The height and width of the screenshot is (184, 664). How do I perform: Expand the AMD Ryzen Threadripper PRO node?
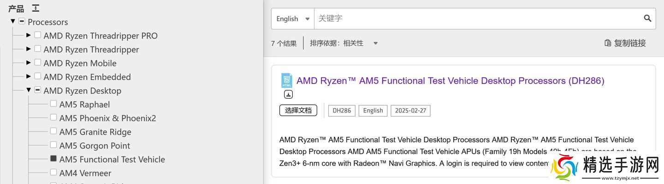coord(29,35)
